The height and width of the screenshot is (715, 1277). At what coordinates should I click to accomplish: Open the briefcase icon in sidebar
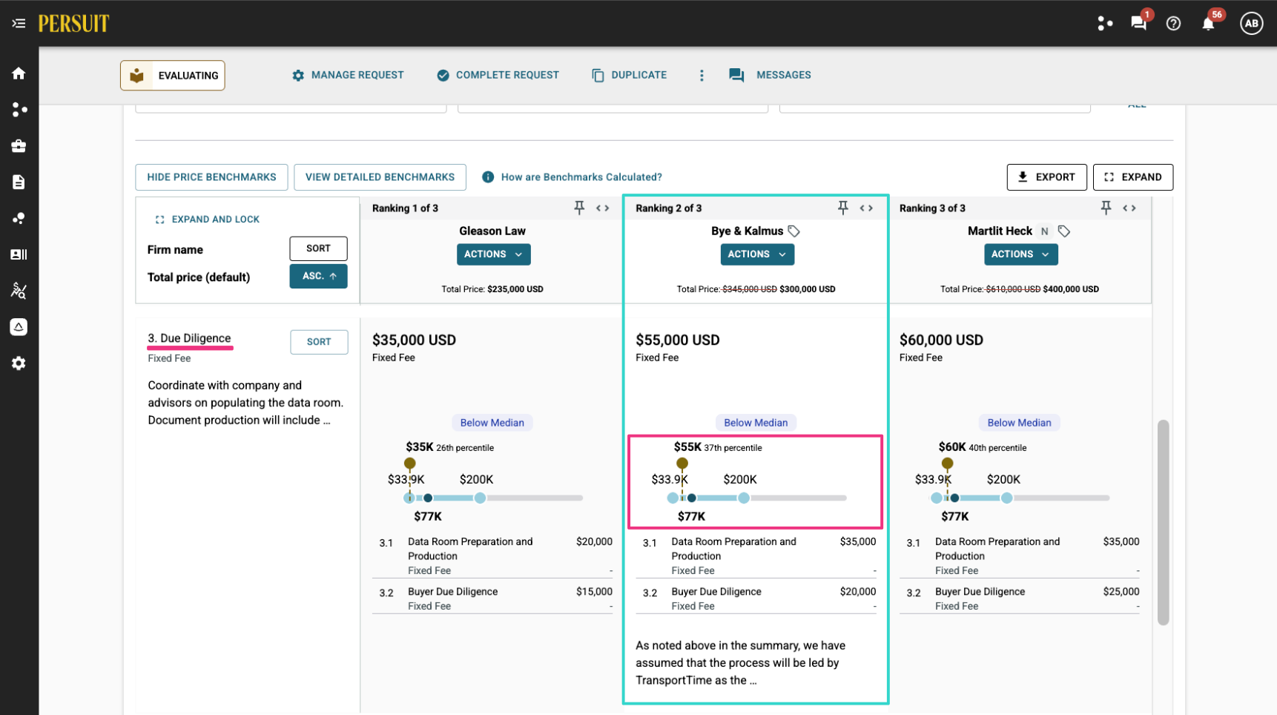pos(19,146)
